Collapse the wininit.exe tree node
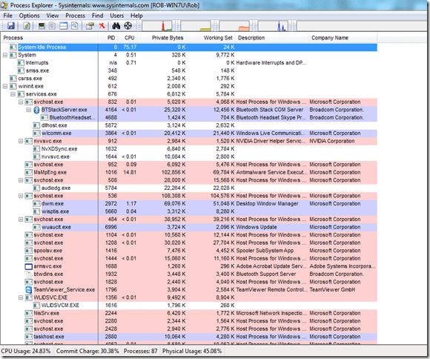The width and height of the screenshot is (430, 359). pyautogui.click(x=5, y=86)
